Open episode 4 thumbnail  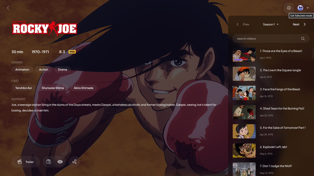pos(244,112)
